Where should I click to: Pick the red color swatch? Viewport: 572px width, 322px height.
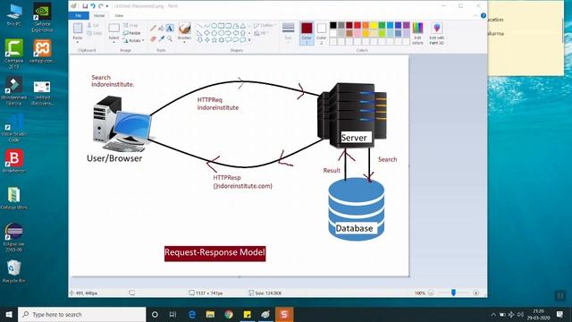click(x=357, y=25)
